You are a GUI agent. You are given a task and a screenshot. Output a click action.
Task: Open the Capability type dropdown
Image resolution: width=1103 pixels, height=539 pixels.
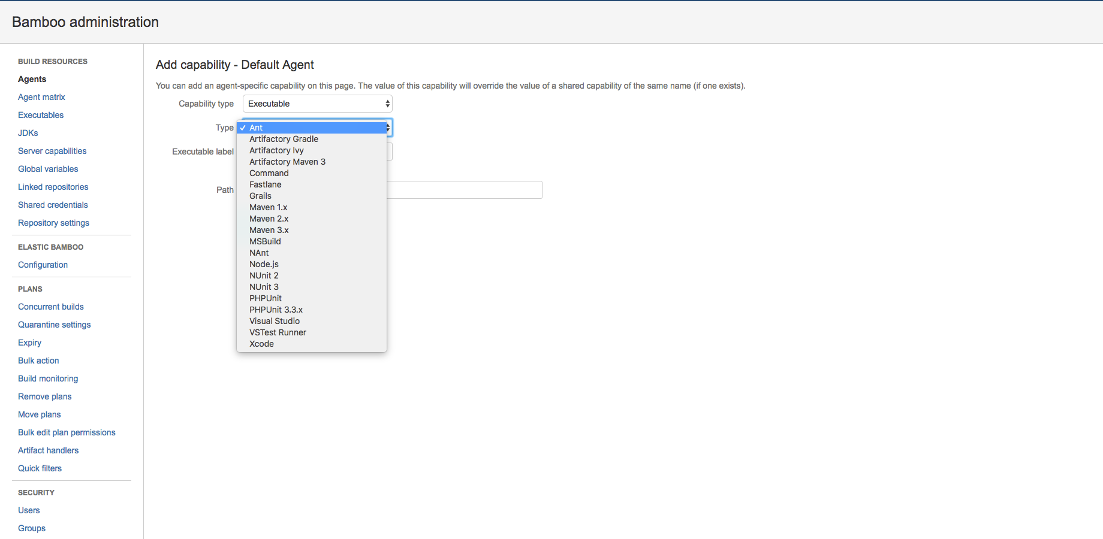pos(318,104)
